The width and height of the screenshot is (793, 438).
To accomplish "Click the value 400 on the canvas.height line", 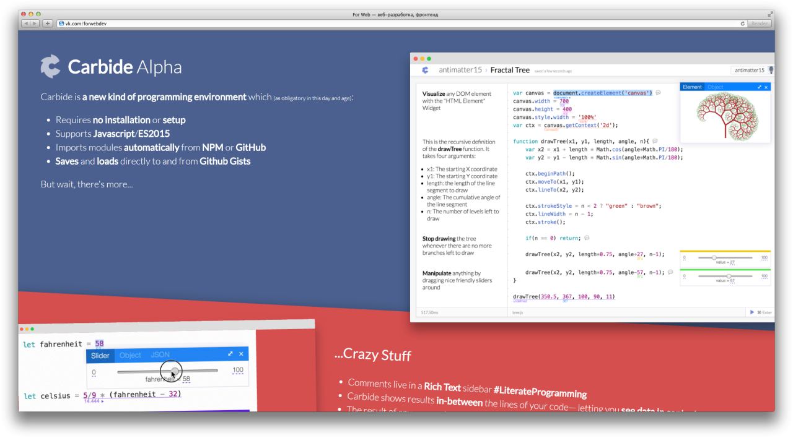I will point(567,109).
